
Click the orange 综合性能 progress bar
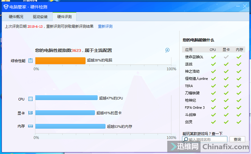[60, 61]
